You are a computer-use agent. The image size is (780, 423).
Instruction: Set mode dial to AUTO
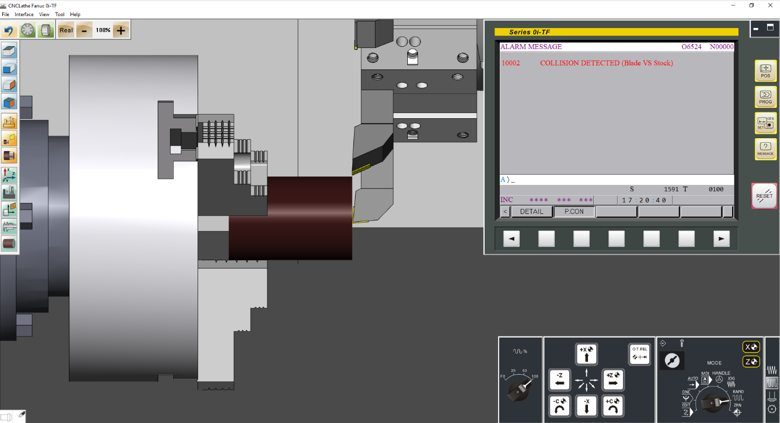pos(693,382)
